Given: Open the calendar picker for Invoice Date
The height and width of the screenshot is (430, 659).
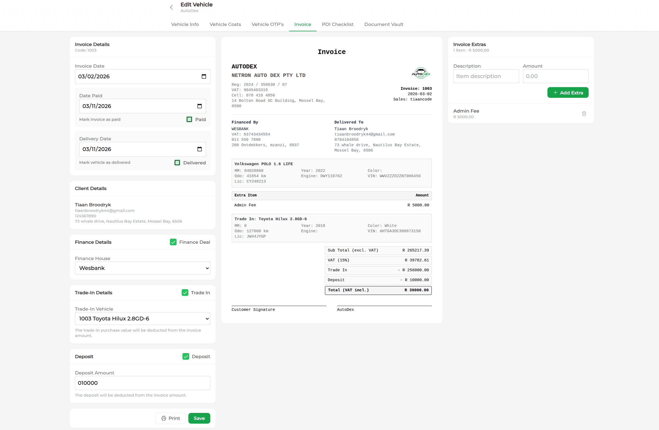Looking at the screenshot, I should pyautogui.click(x=204, y=76).
